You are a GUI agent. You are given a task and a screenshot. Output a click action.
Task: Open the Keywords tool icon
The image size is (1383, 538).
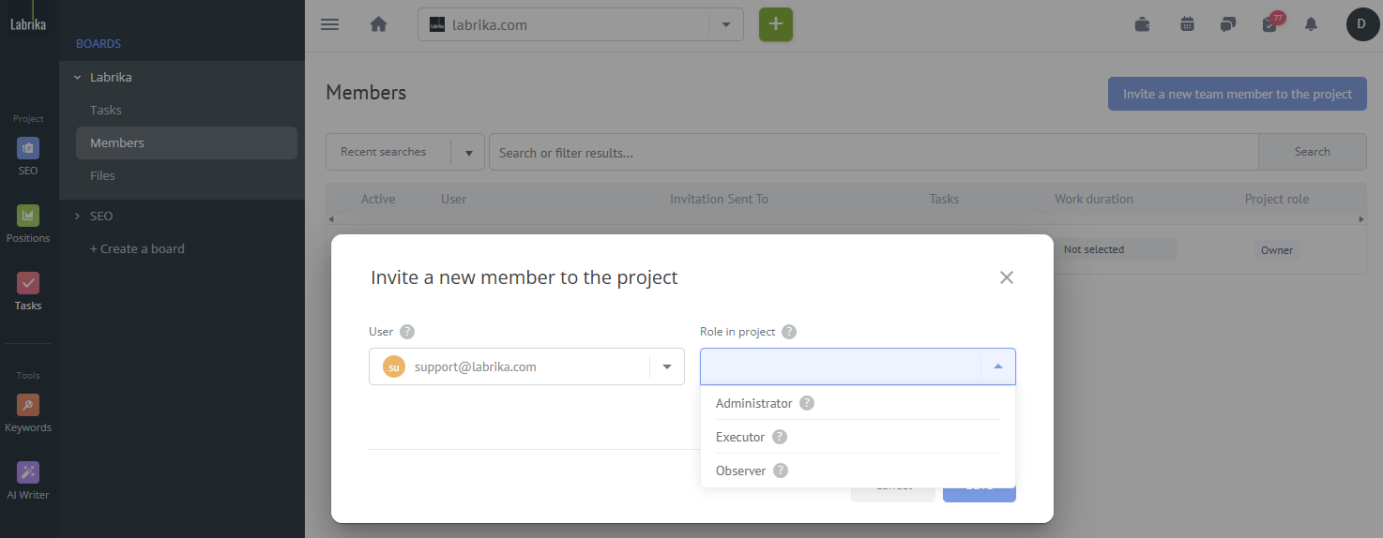pyautogui.click(x=28, y=406)
